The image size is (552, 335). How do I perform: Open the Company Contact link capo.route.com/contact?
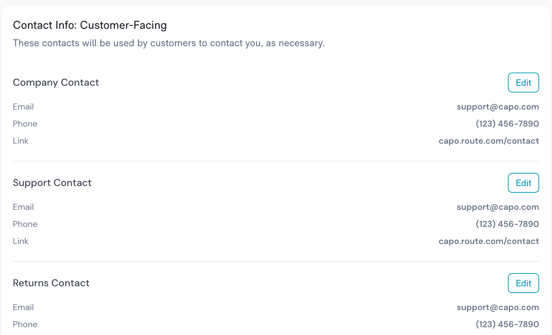click(x=489, y=141)
